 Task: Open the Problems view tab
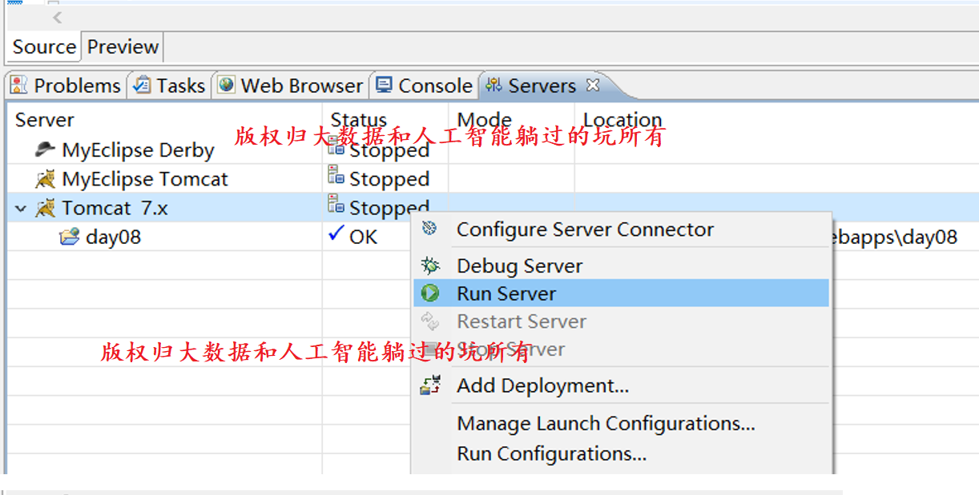click(66, 86)
